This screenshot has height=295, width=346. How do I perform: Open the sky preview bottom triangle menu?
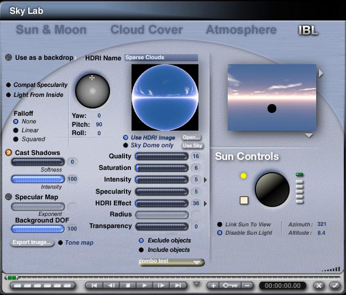309,135
